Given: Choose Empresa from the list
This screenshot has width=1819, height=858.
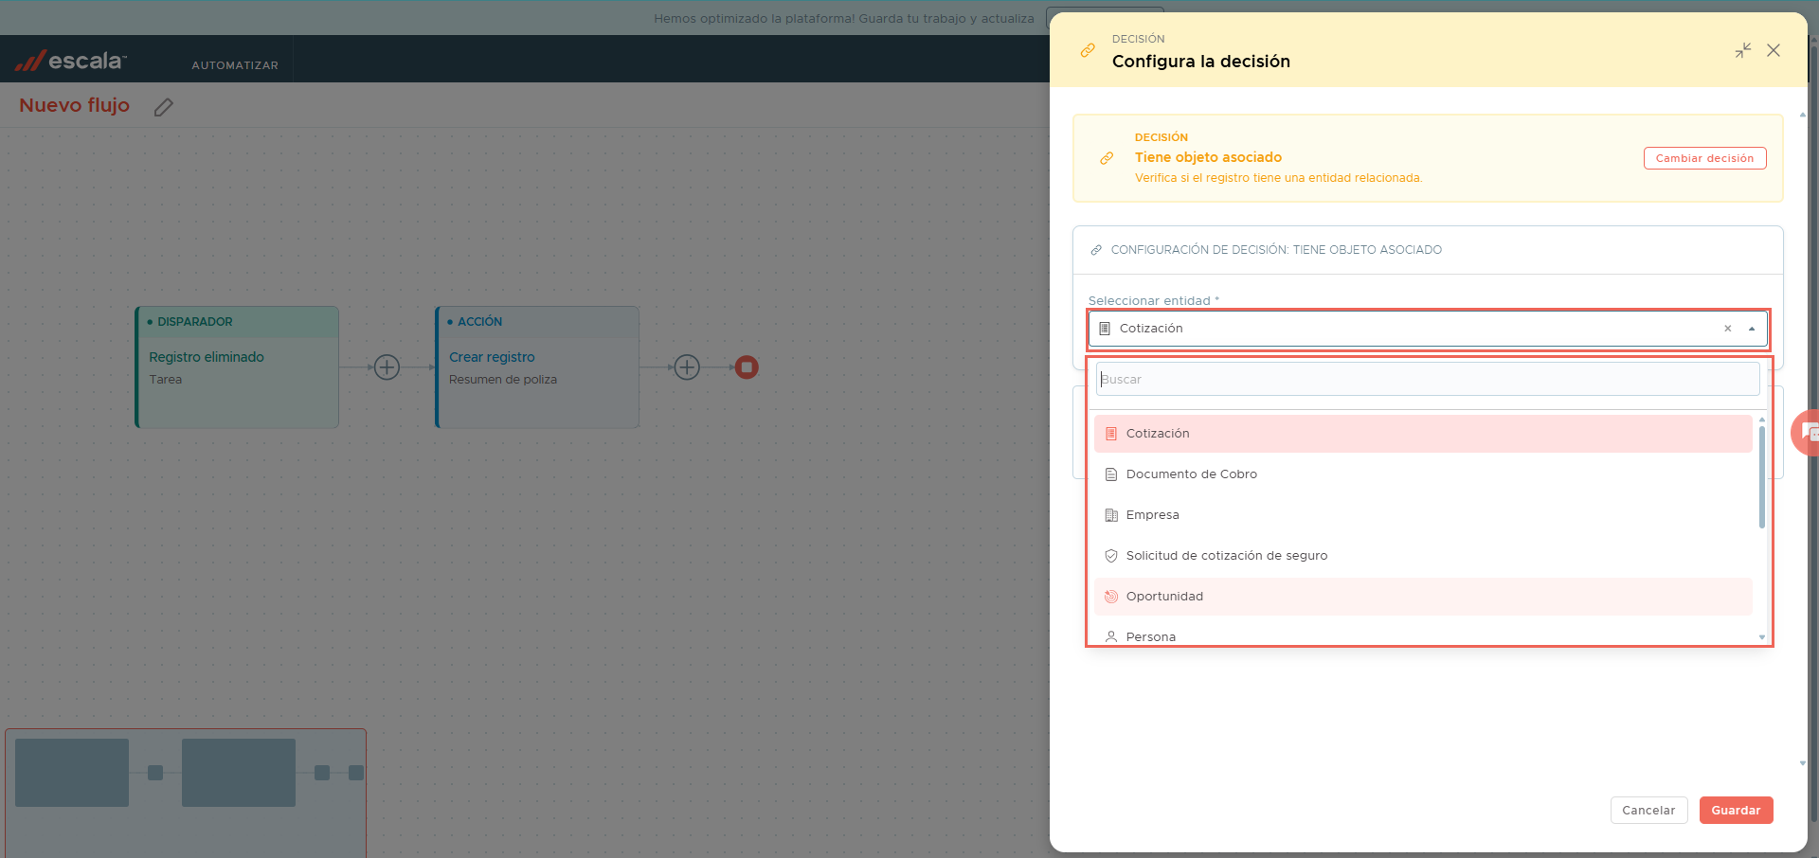Looking at the screenshot, I should click(1423, 515).
